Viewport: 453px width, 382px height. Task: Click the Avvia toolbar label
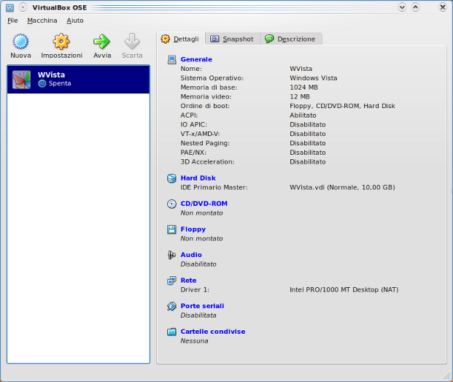[102, 56]
